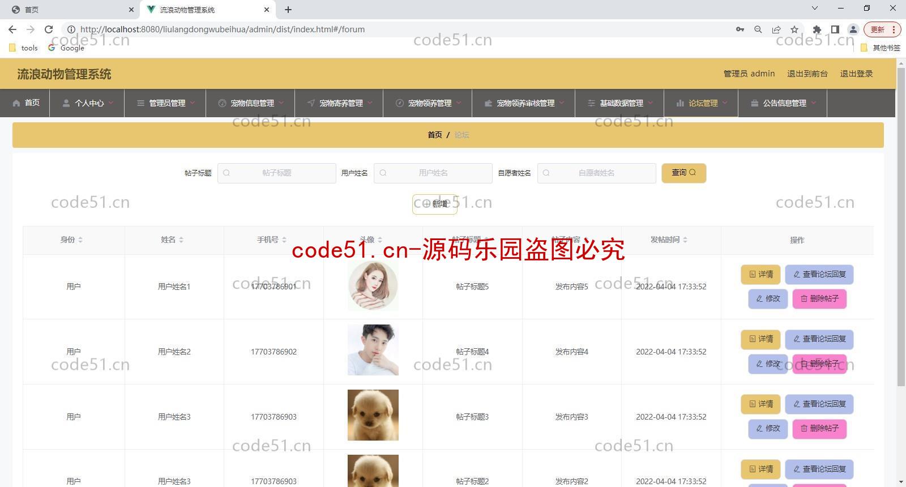Click the 新增 add button

point(435,204)
